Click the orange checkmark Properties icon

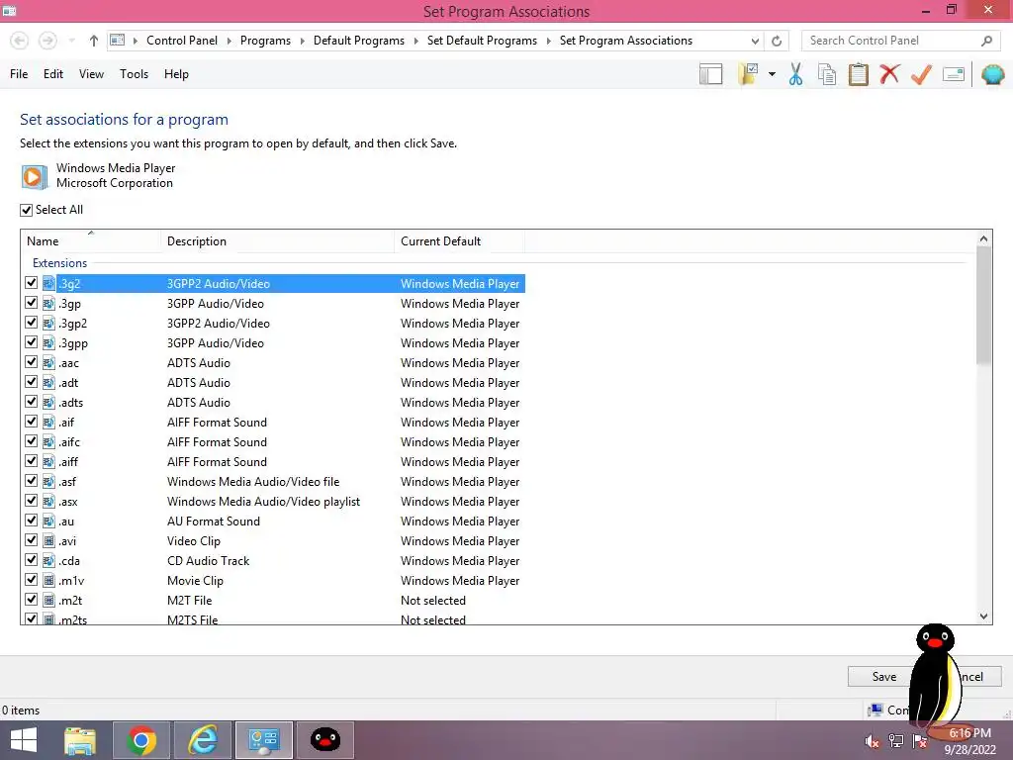pos(921,74)
